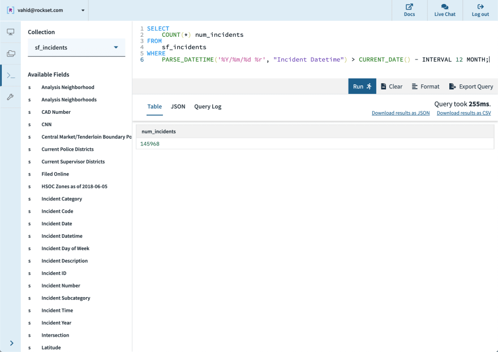Select the Filed Online field
The height and width of the screenshot is (352, 498).
[x=55, y=174]
